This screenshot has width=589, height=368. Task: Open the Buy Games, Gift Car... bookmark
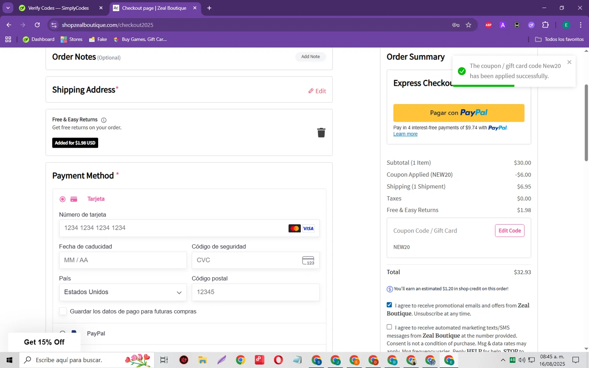pyautogui.click(x=140, y=39)
